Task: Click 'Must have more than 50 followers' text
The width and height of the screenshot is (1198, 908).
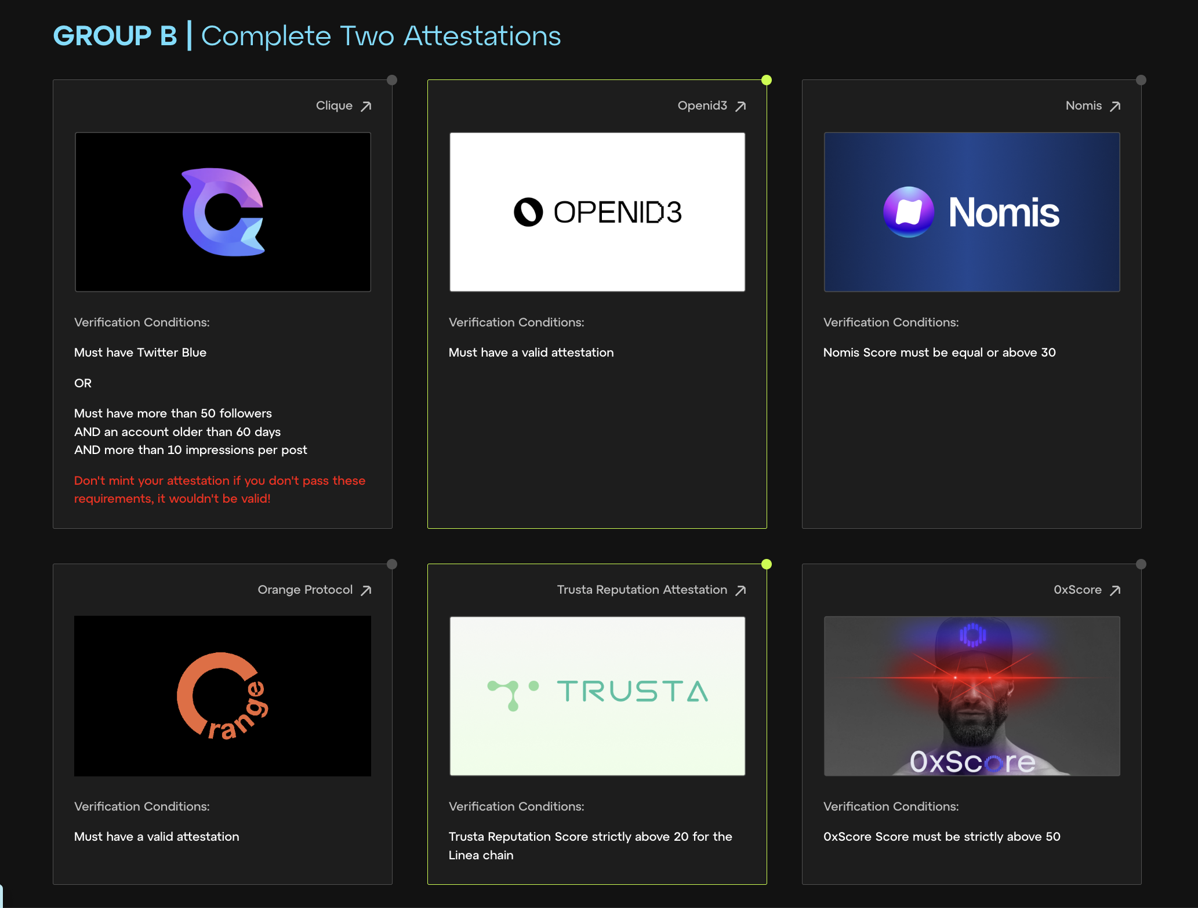Action: 173,413
